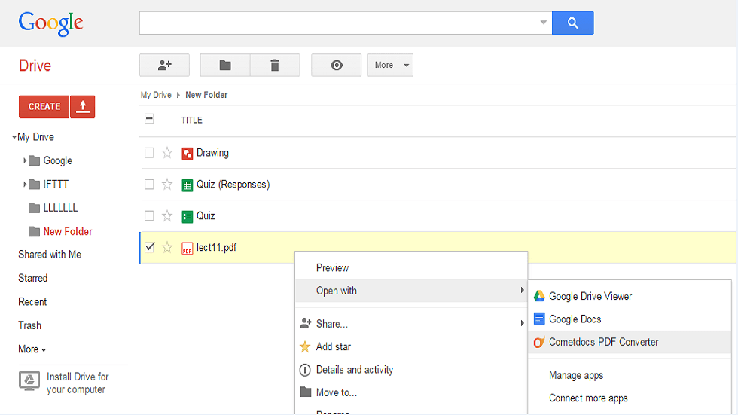Click the Quiz (Responses) spreadsheet icon
Image resolution: width=738 pixels, height=415 pixels.
click(x=188, y=185)
